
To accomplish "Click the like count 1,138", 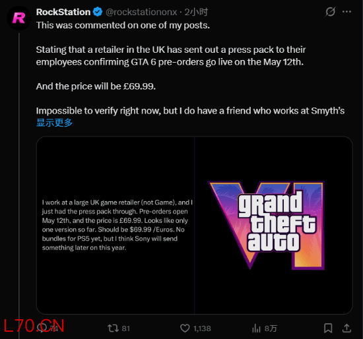I will point(202,328).
